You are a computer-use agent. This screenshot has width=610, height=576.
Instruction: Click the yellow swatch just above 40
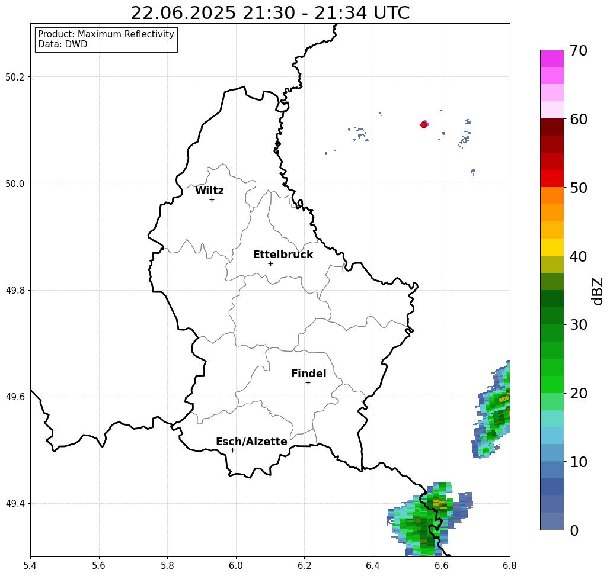point(552,247)
